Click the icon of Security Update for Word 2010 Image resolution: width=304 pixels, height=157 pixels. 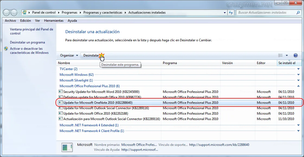point(61,92)
